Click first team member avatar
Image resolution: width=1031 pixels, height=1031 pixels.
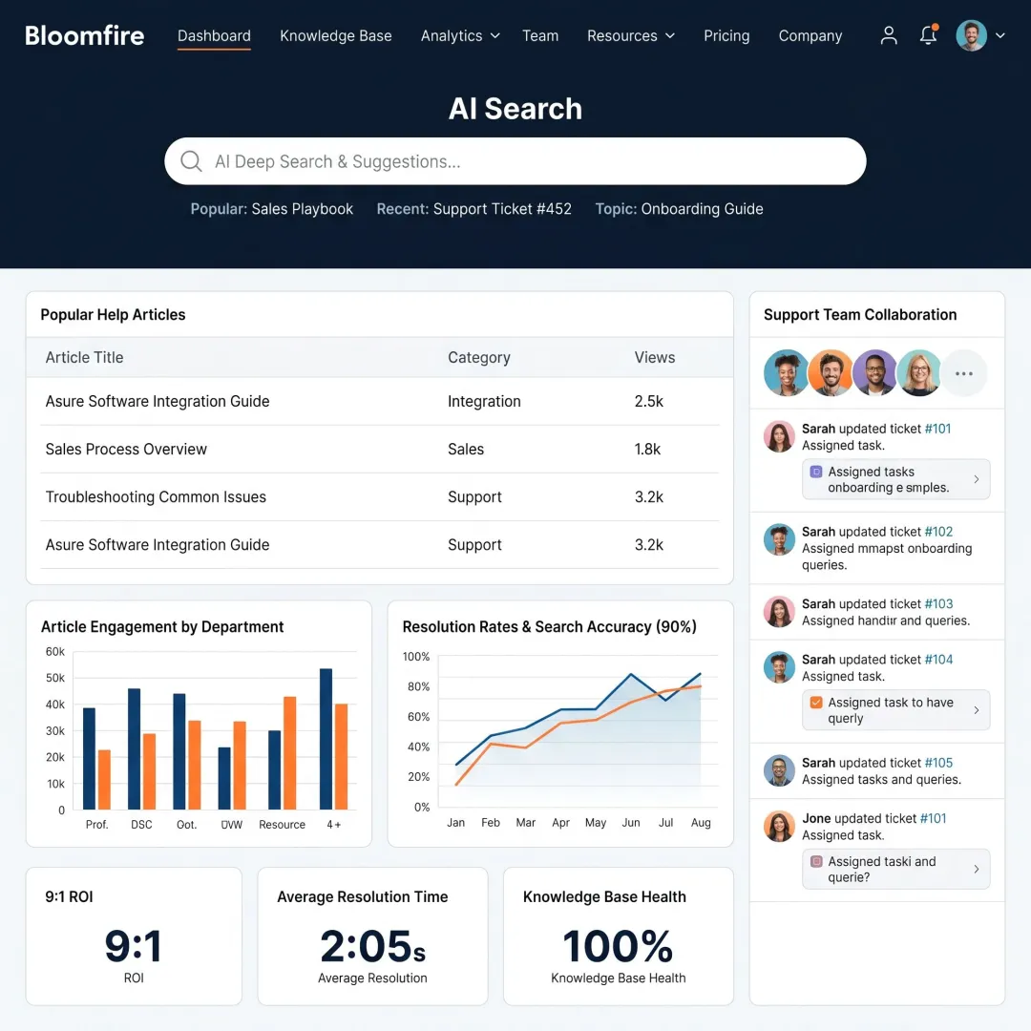click(786, 373)
